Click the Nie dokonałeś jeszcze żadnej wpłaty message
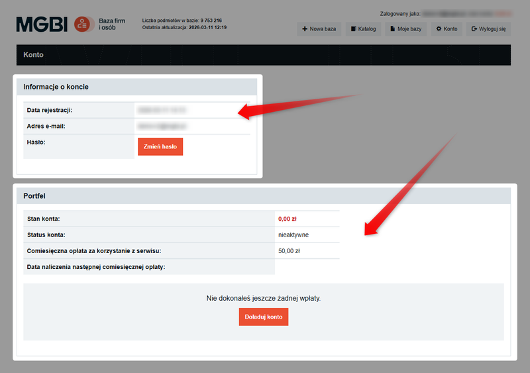The image size is (530, 373). pos(264,299)
